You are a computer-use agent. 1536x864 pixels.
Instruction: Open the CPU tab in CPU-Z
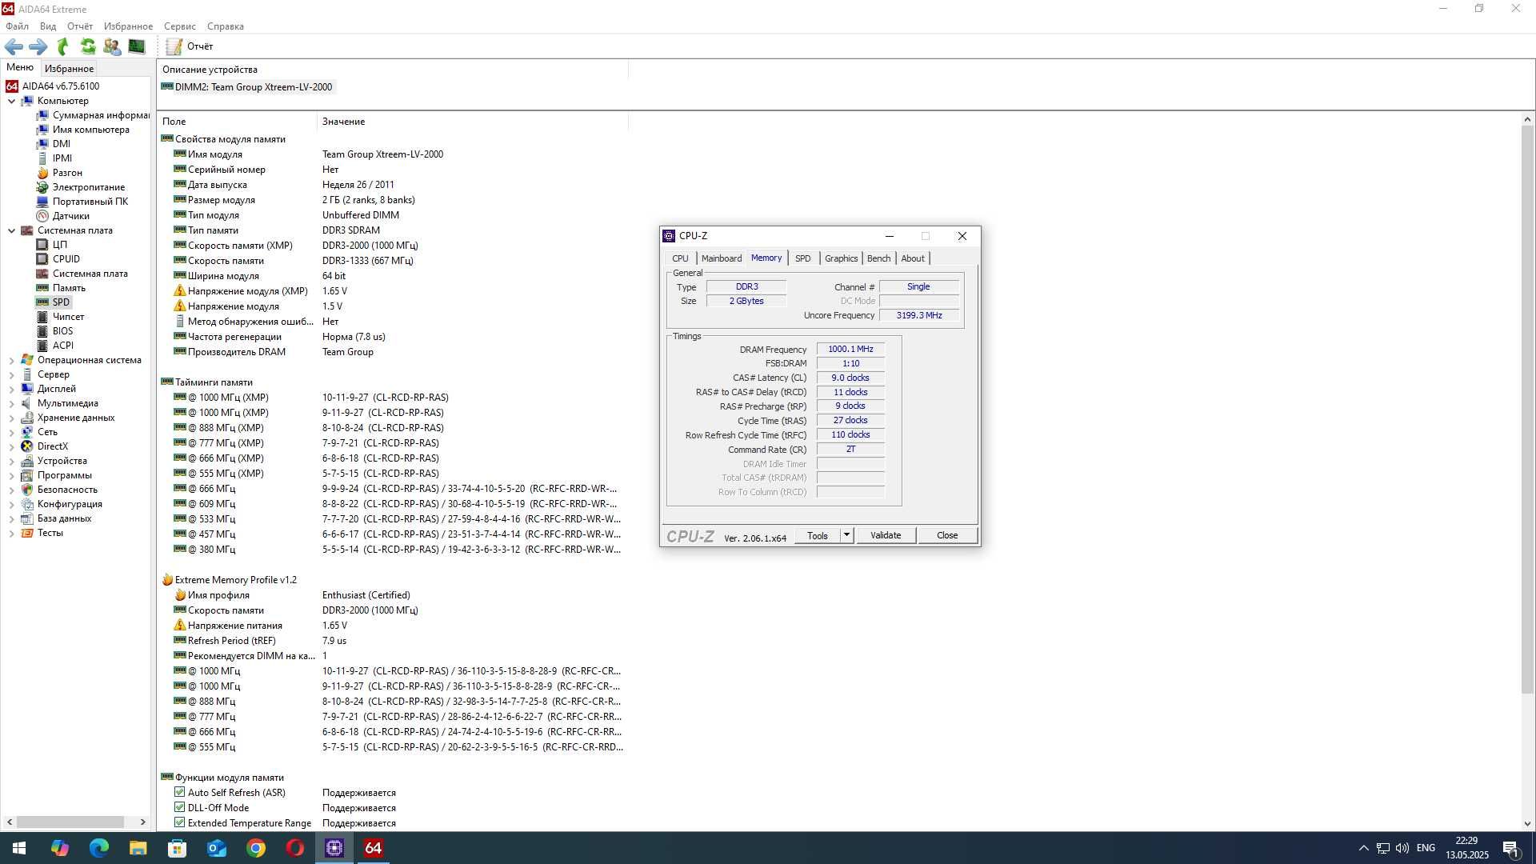[680, 258]
